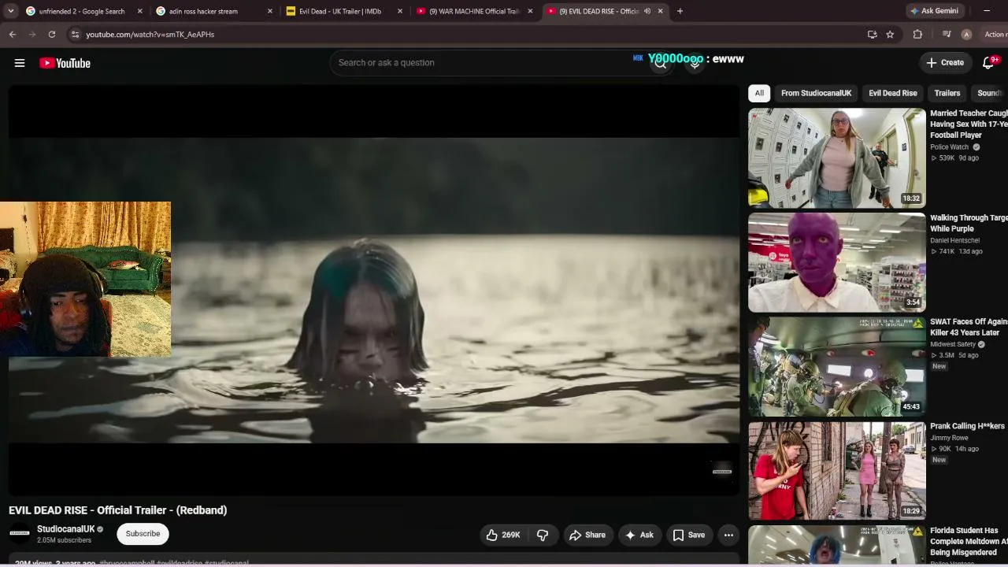Open SWAT Faces Off video thumbnail
1008x567 pixels.
[x=837, y=366]
